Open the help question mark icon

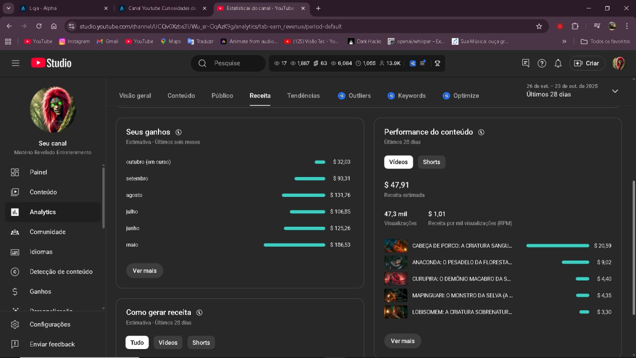point(542,63)
